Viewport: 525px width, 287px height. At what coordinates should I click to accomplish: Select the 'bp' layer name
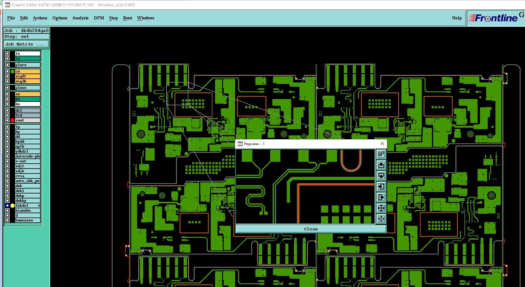coord(28,132)
